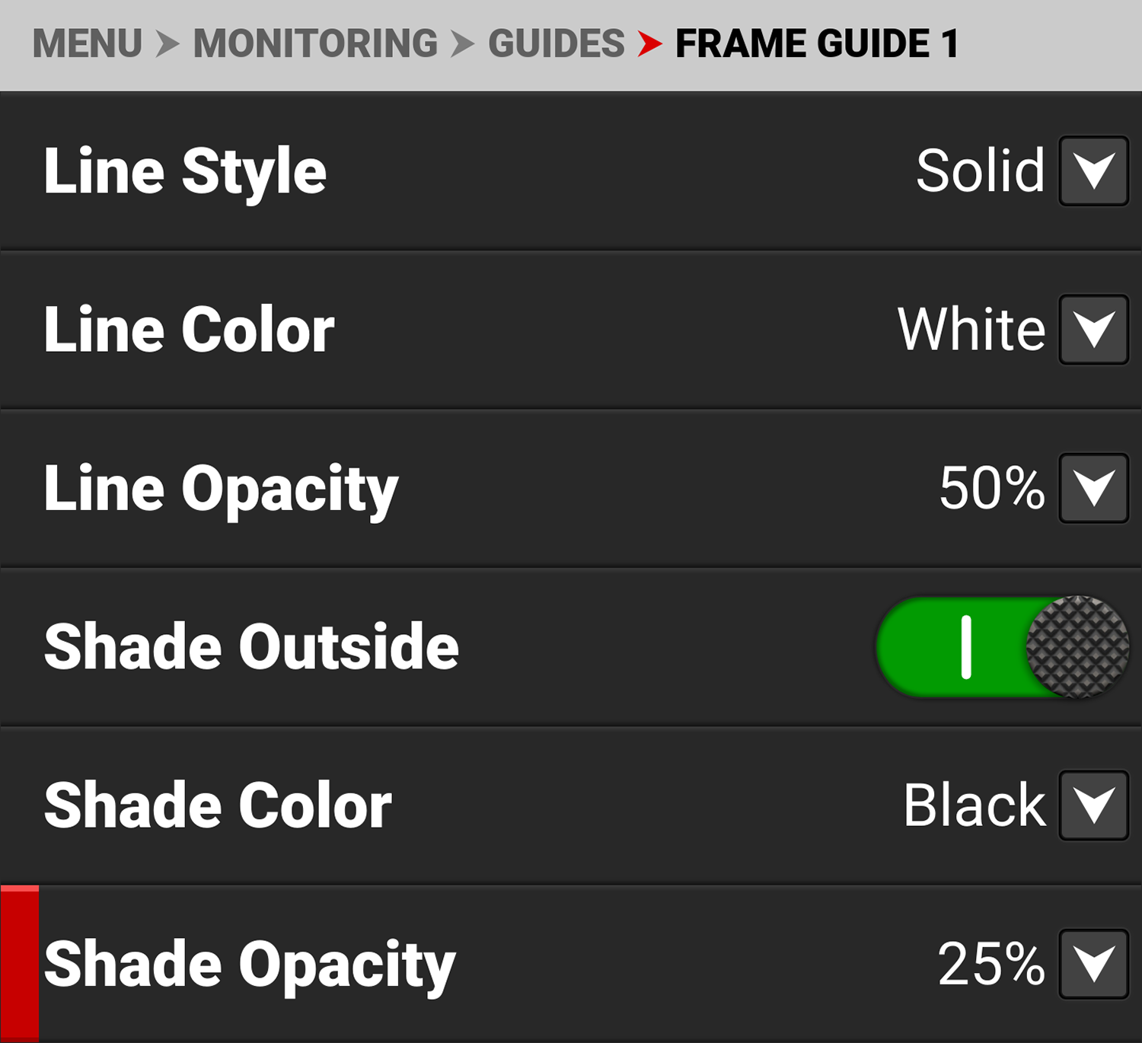This screenshot has width=1142, height=1043.
Task: Open the Line Style dropdown arrow
Action: [x=1093, y=171]
